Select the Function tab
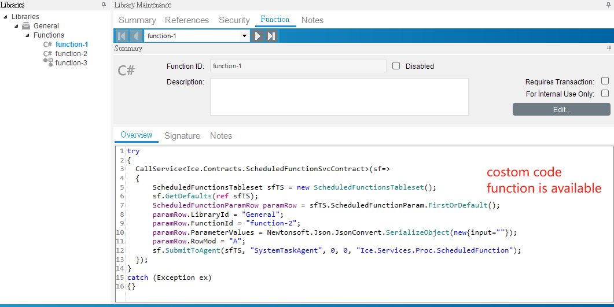The width and height of the screenshot is (614, 307). click(x=275, y=20)
